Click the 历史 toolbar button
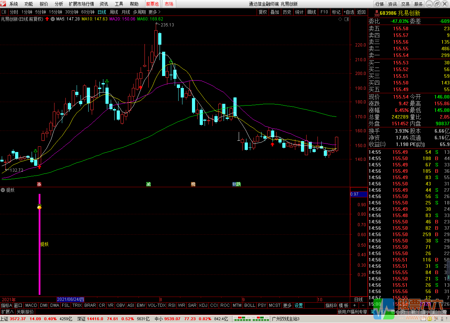Screen dimensions: 450x323 tap(287, 12)
